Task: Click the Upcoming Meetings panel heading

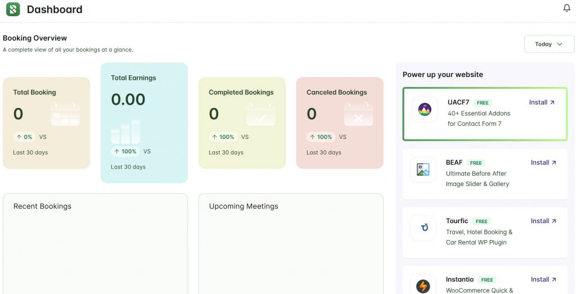Action: 244,206
